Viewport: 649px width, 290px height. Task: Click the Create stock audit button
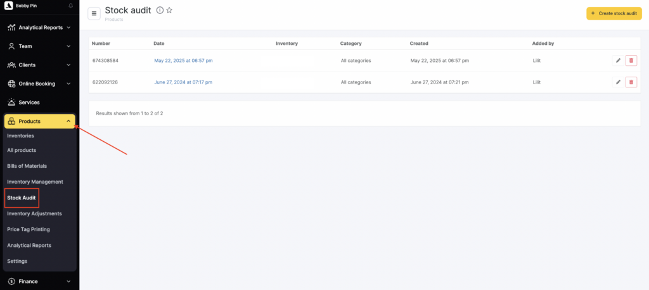[614, 13]
